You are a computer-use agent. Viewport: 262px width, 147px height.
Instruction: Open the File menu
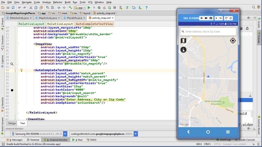[3, 2]
